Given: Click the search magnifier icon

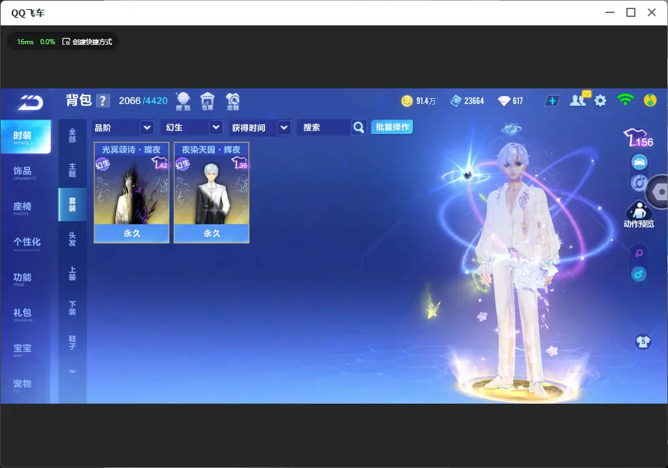Looking at the screenshot, I should coord(359,127).
